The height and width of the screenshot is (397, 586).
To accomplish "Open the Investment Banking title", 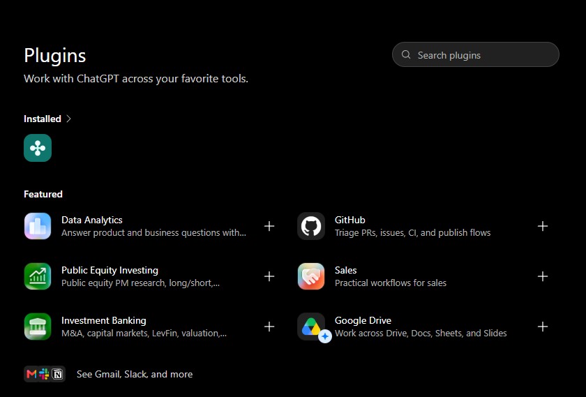I will 104,320.
